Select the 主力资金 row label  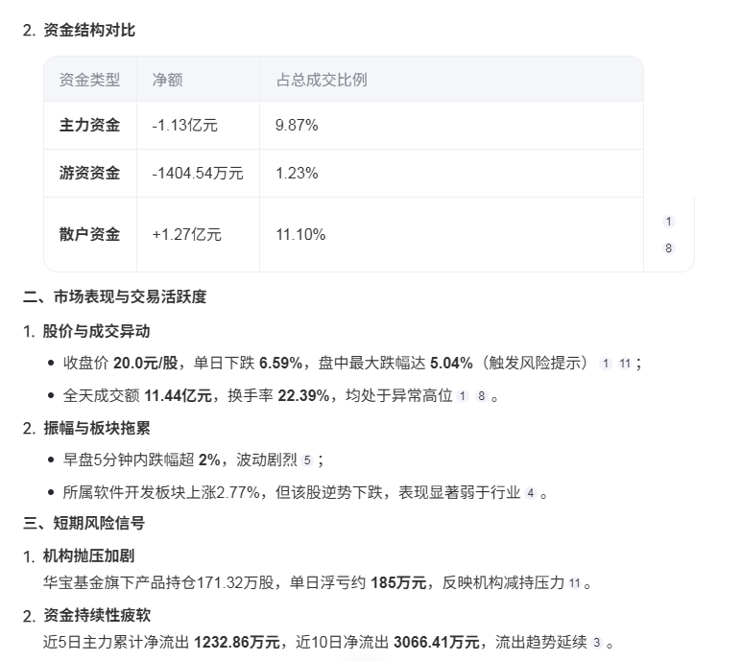tap(89, 126)
